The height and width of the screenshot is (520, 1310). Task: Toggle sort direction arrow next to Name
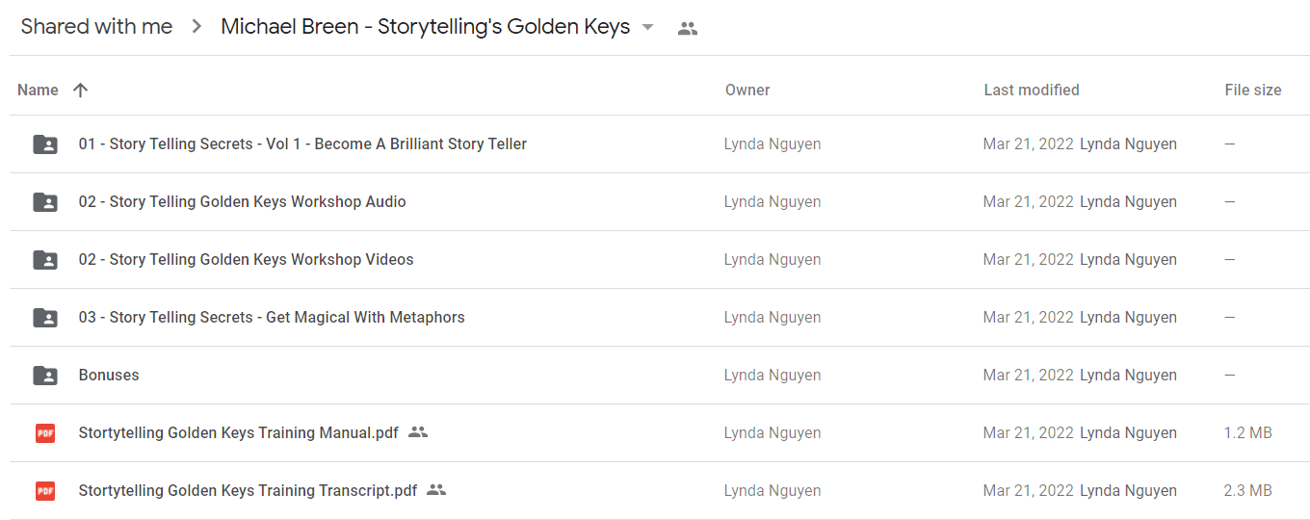point(81,90)
